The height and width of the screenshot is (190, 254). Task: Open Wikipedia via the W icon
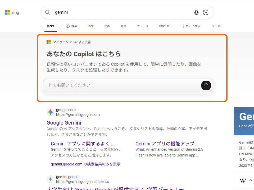click(243, 181)
